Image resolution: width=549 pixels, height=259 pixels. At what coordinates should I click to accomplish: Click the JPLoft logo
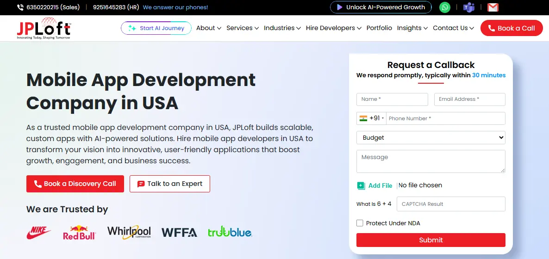44,28
